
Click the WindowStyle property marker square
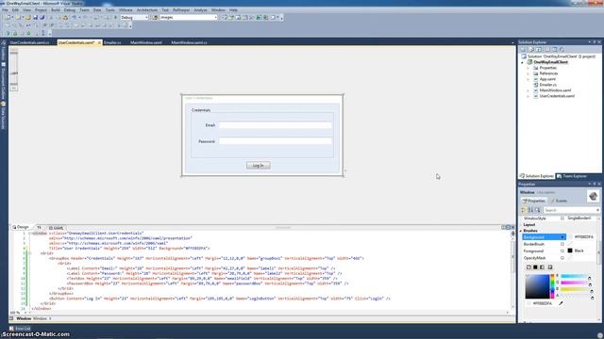[x=562, y=218]
